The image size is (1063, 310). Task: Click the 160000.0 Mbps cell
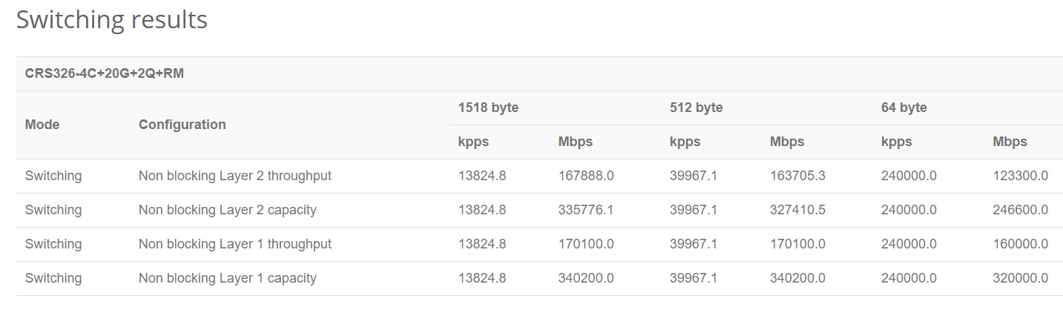point(1021,245)
